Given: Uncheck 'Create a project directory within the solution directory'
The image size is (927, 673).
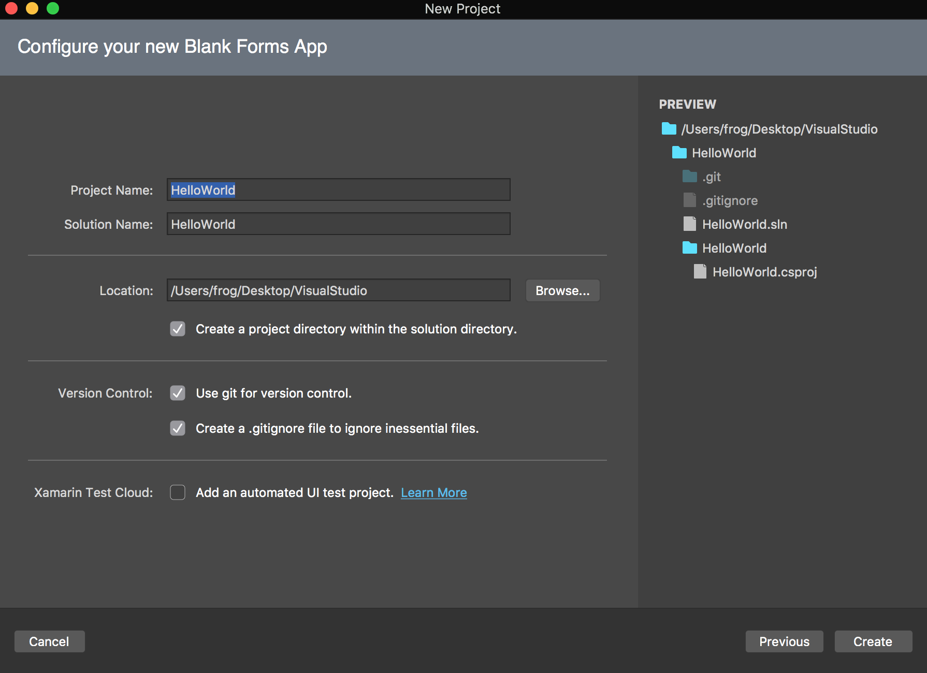Looking at the screenshot, I should 178,329.
